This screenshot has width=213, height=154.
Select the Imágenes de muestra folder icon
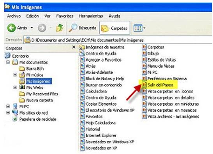[x=82, y=47]
